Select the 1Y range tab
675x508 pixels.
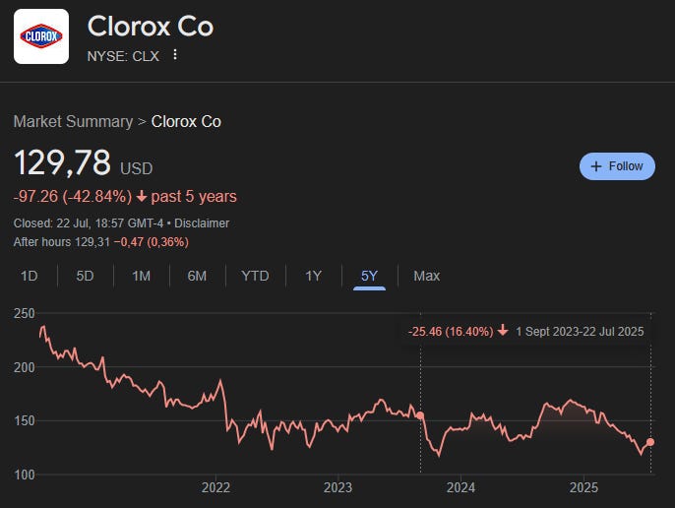click(x=313, y=276)
